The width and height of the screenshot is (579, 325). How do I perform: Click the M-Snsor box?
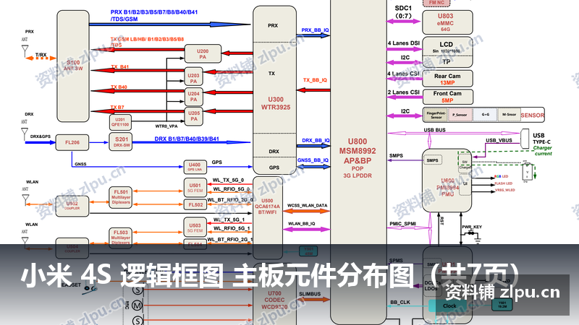tap(509, 115)
